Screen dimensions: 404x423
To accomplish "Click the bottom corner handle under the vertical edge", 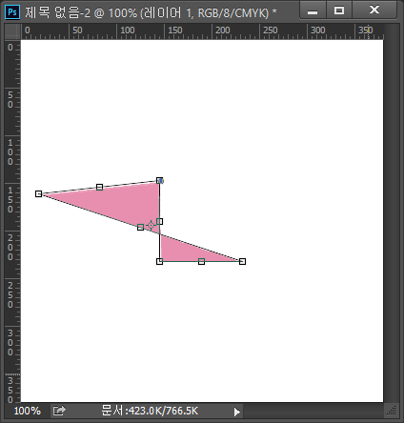I will pyautogui.click(x=159, y=261).
